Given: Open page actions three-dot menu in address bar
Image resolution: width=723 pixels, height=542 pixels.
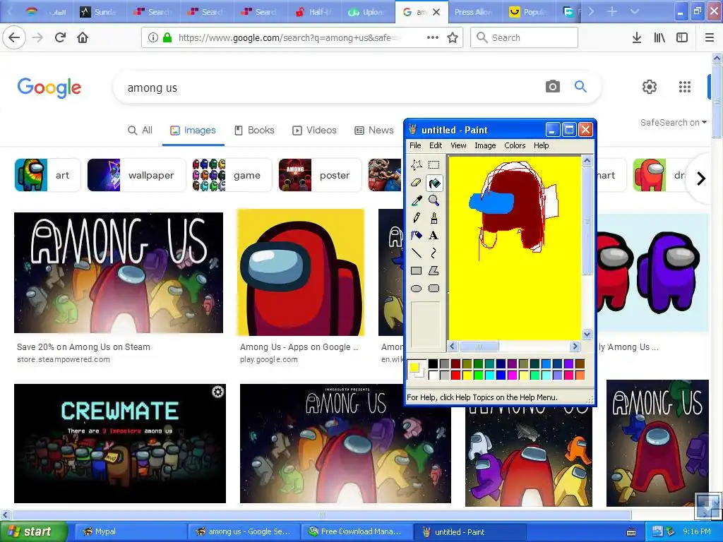Looking at the screenshot, I should 433,37.
